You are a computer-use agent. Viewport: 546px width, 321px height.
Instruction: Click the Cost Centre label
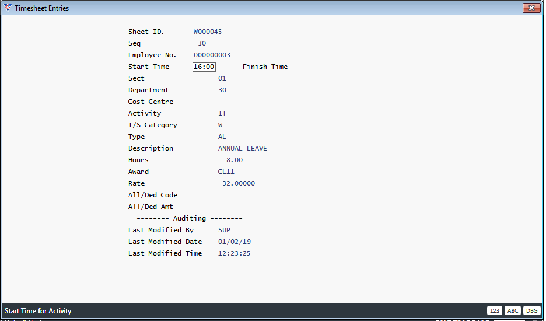pos(150,102)
